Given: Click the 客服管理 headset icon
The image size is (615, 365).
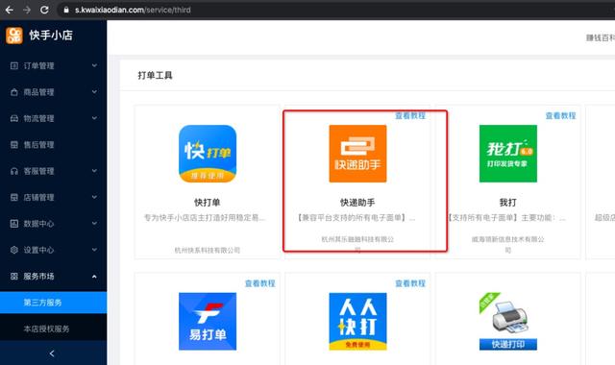Looking at the screenshot, I should pyautogui.click(x=14, y=171).
